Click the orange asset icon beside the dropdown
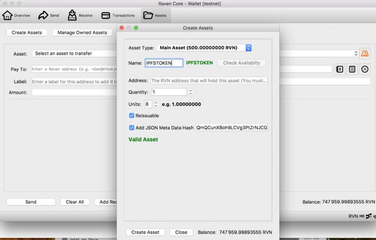 (365, 54)
